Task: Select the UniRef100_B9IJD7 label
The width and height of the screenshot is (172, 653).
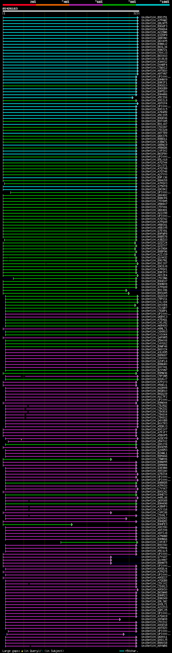Action: [x=154, y=124]
